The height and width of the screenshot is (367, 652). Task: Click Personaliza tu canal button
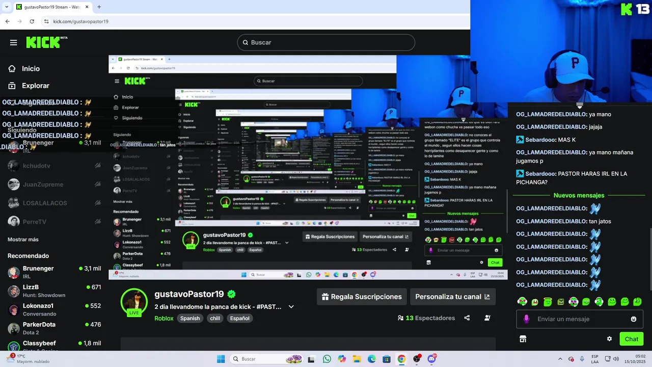click(452, 297)
